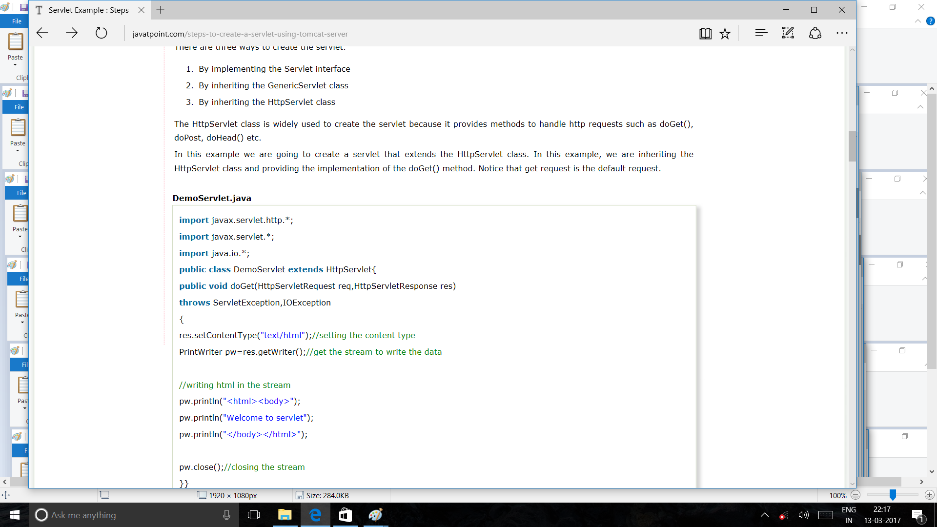Select the Servlet Example tab
The height and width of the screenshot is (527, 937).
88,10
